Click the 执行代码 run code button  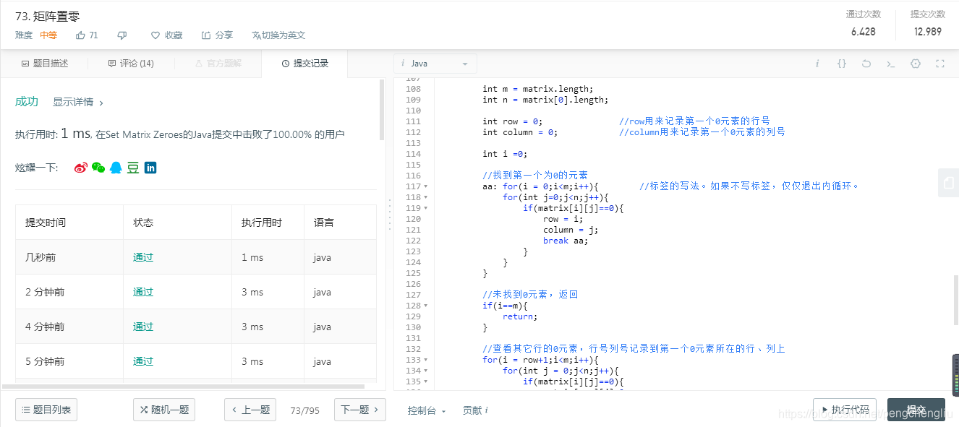[845, 410]
